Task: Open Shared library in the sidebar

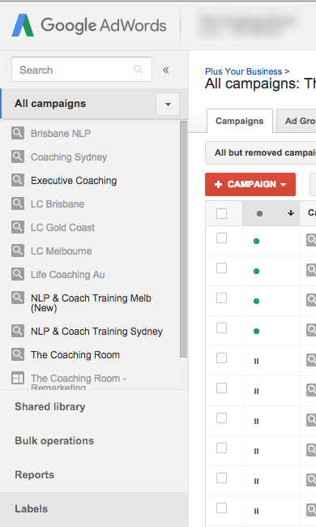Action: coord(50,407)
